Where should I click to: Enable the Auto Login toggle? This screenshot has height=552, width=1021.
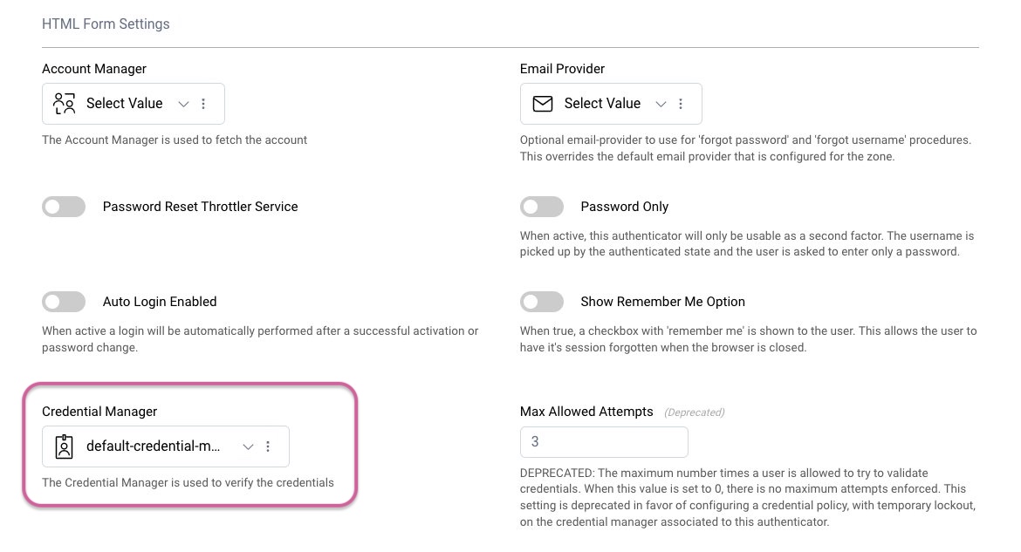(x=64, y=302)
